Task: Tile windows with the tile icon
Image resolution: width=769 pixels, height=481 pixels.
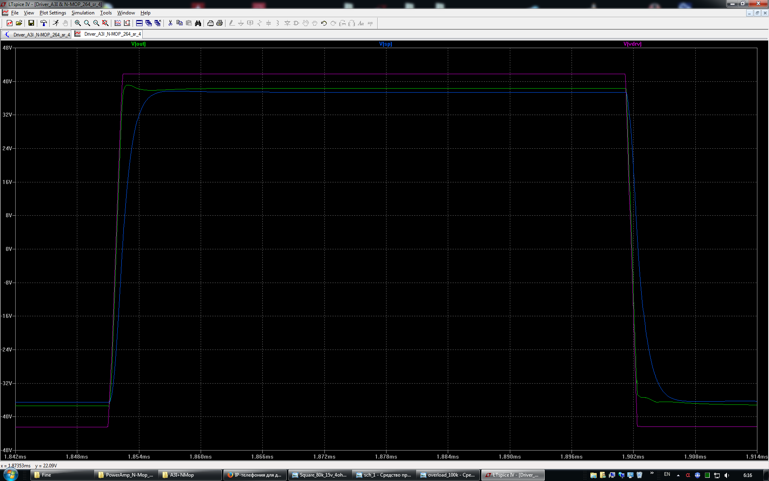Action: pos(139,23)
